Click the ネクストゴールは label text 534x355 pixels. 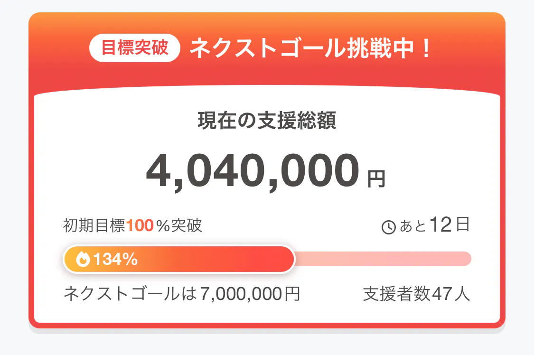[x=130, y=294]
